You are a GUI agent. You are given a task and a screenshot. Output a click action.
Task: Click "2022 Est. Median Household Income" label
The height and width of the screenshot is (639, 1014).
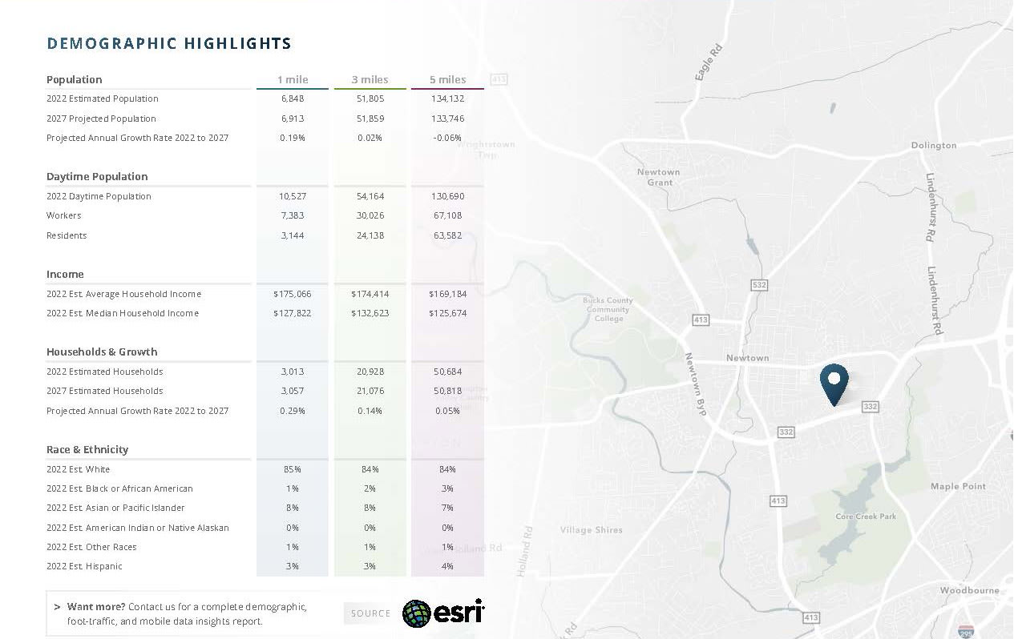(123, 313)
